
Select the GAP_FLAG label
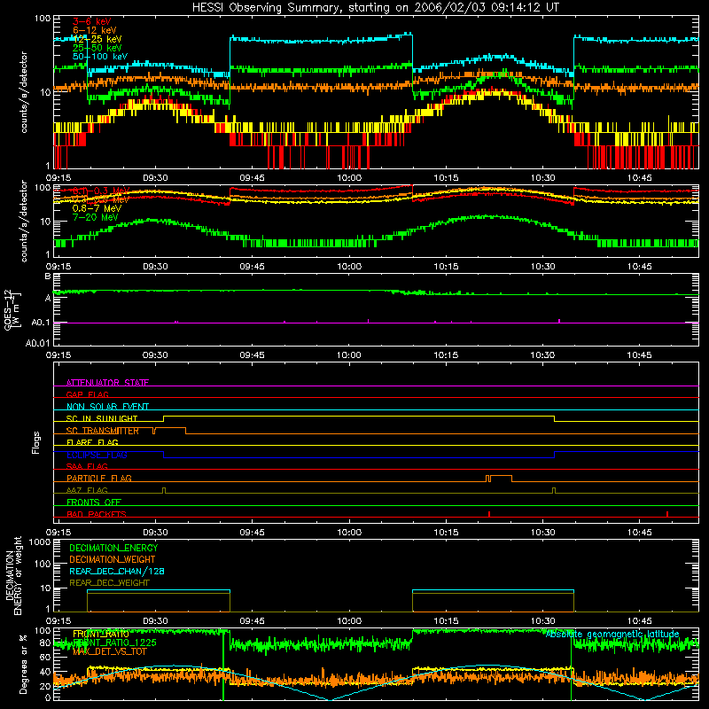click(87, 394)
